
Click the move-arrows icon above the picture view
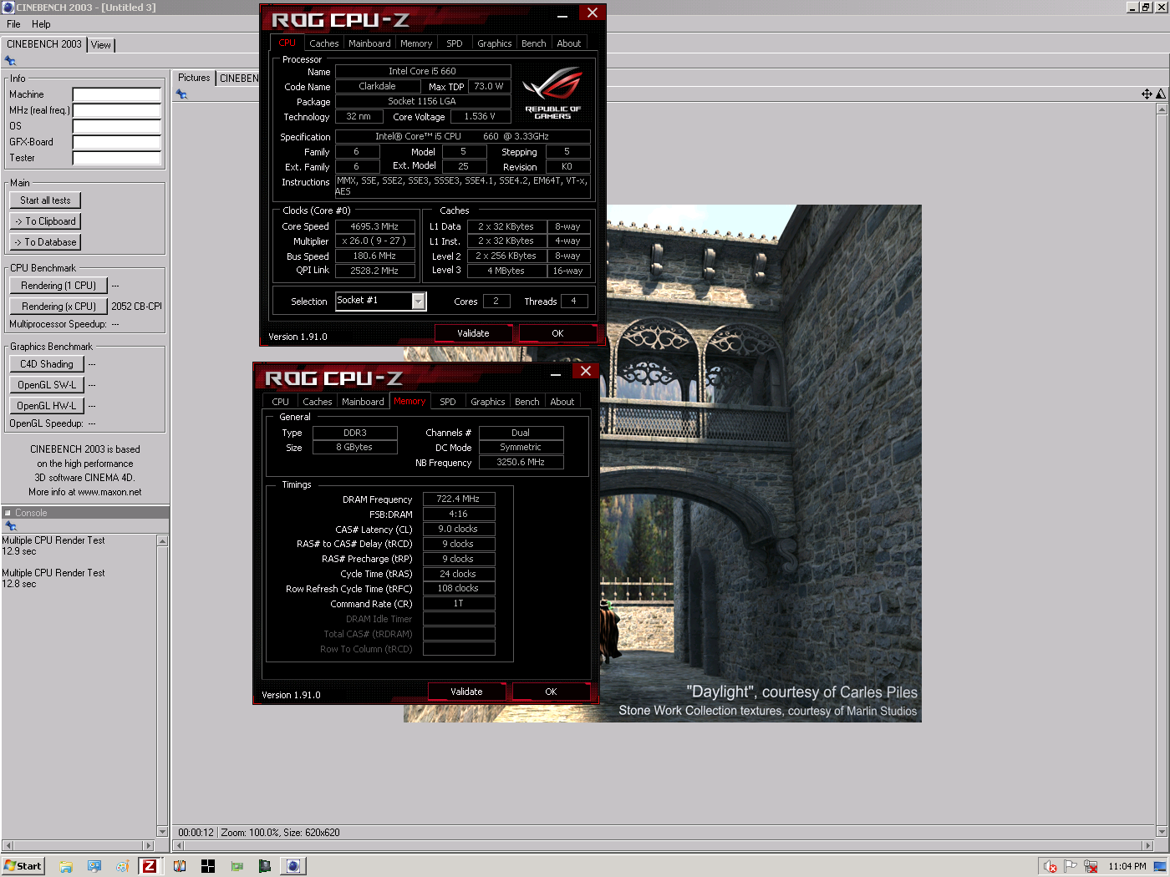click(x=1147, y=94)
